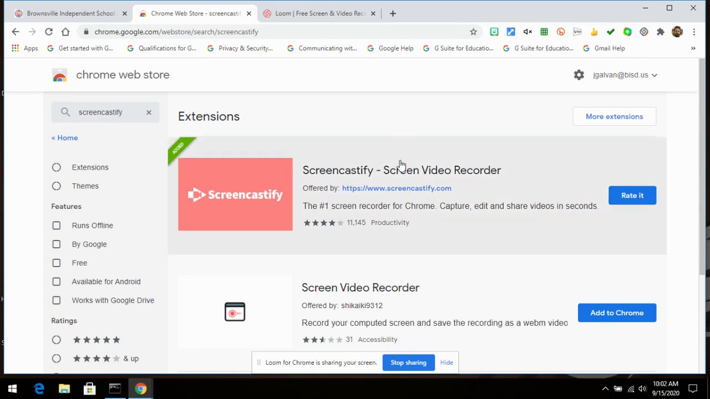
Task: Focus the Web Store search field
Action: click(x=105, y=112)
